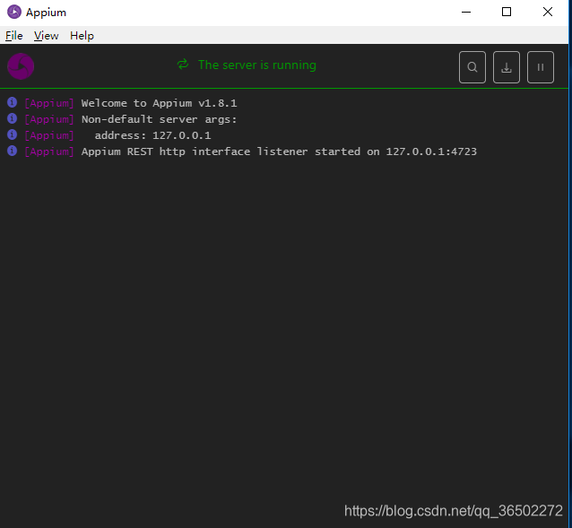Click info icon beside address 127.0.0.1 line
Viewport: 572px width, 528px height.
pyautogui.click(x=12, y=134)
